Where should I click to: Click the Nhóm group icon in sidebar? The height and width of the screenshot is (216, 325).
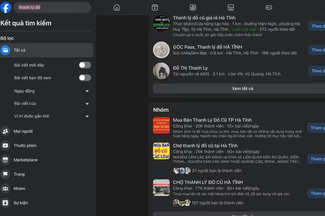[x=6, y=189]
